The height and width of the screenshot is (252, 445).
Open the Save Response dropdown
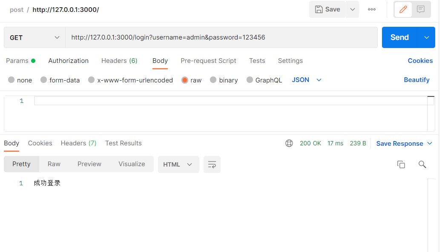[404, 144]
